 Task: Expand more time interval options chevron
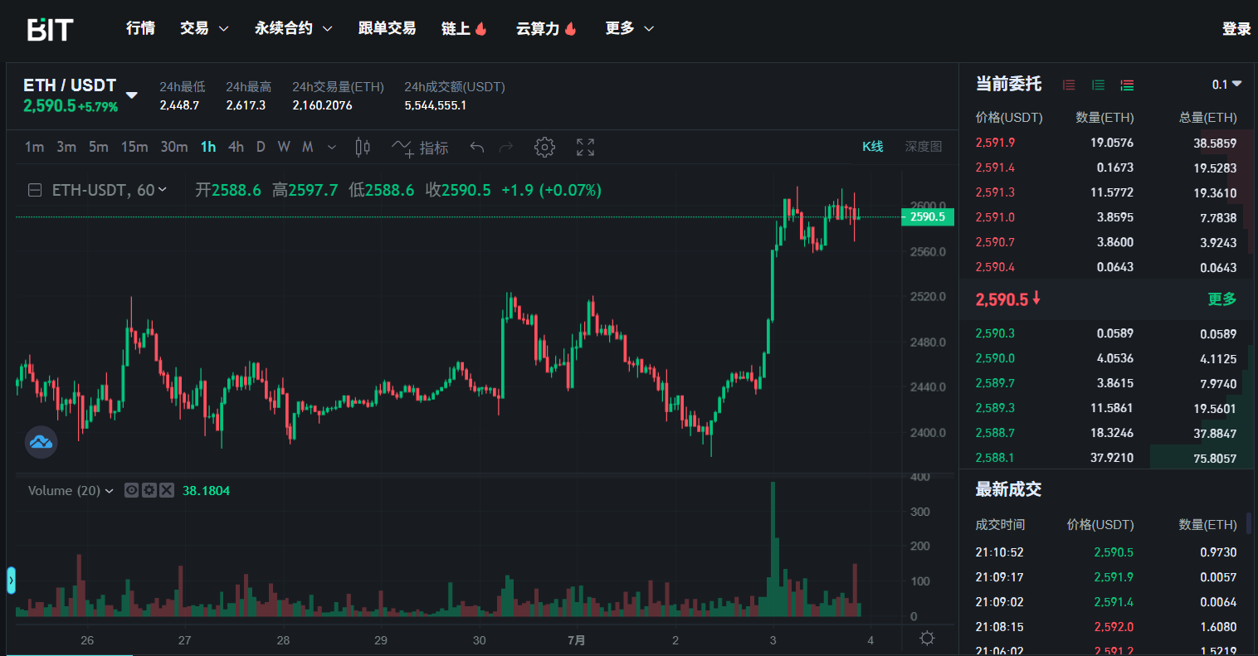[x=332, y=148]
